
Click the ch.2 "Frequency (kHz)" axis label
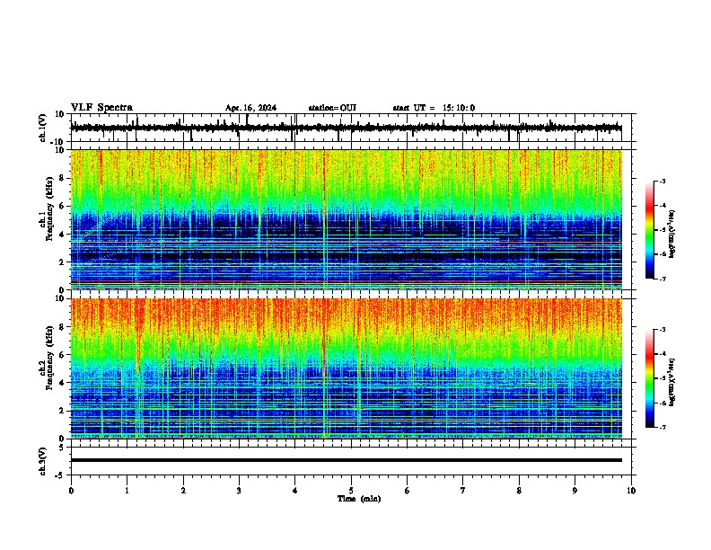49,357
